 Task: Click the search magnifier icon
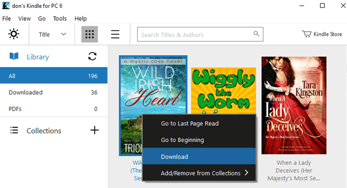[256, 34]
